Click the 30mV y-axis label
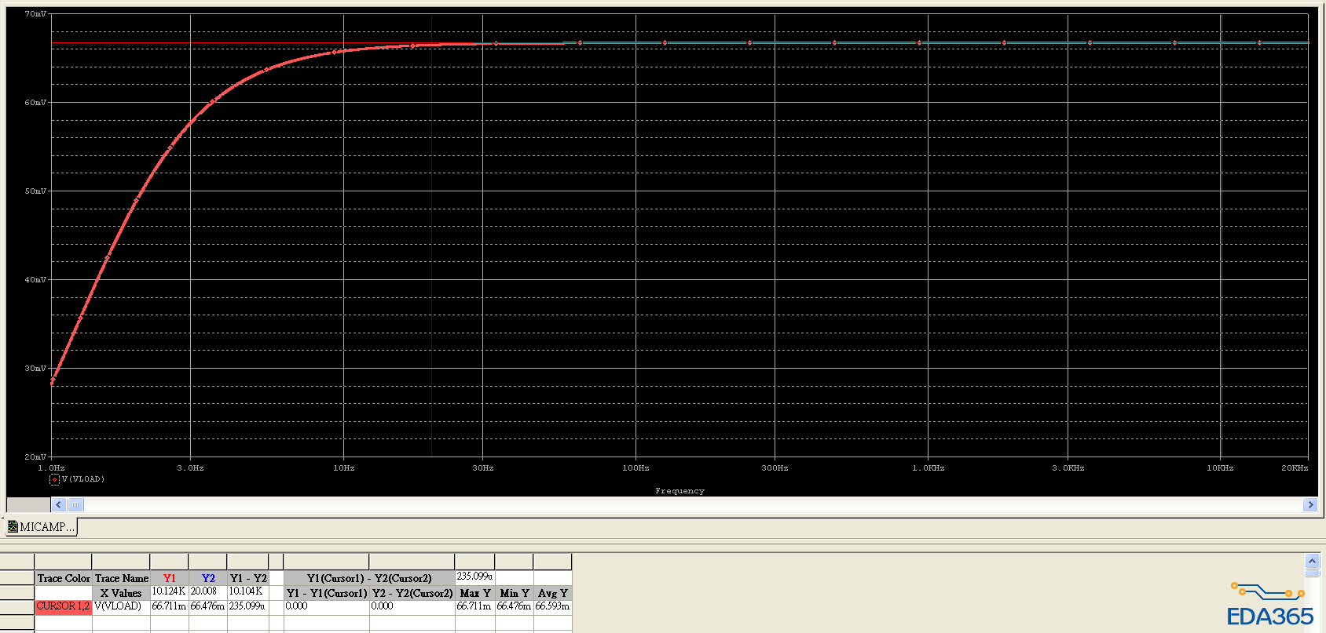This screenshot has width=1326, height=633. point(35,369)
